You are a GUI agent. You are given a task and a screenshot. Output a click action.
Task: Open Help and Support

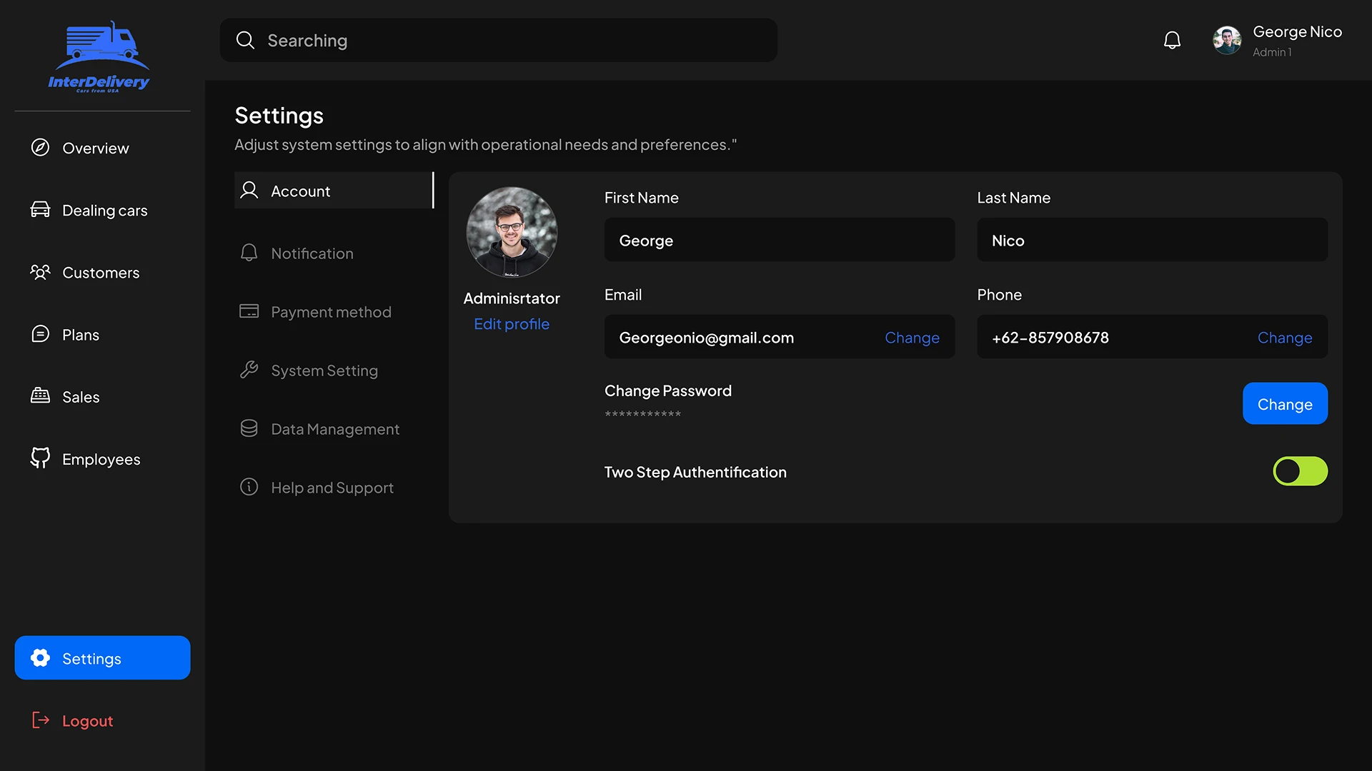(332, 487)
